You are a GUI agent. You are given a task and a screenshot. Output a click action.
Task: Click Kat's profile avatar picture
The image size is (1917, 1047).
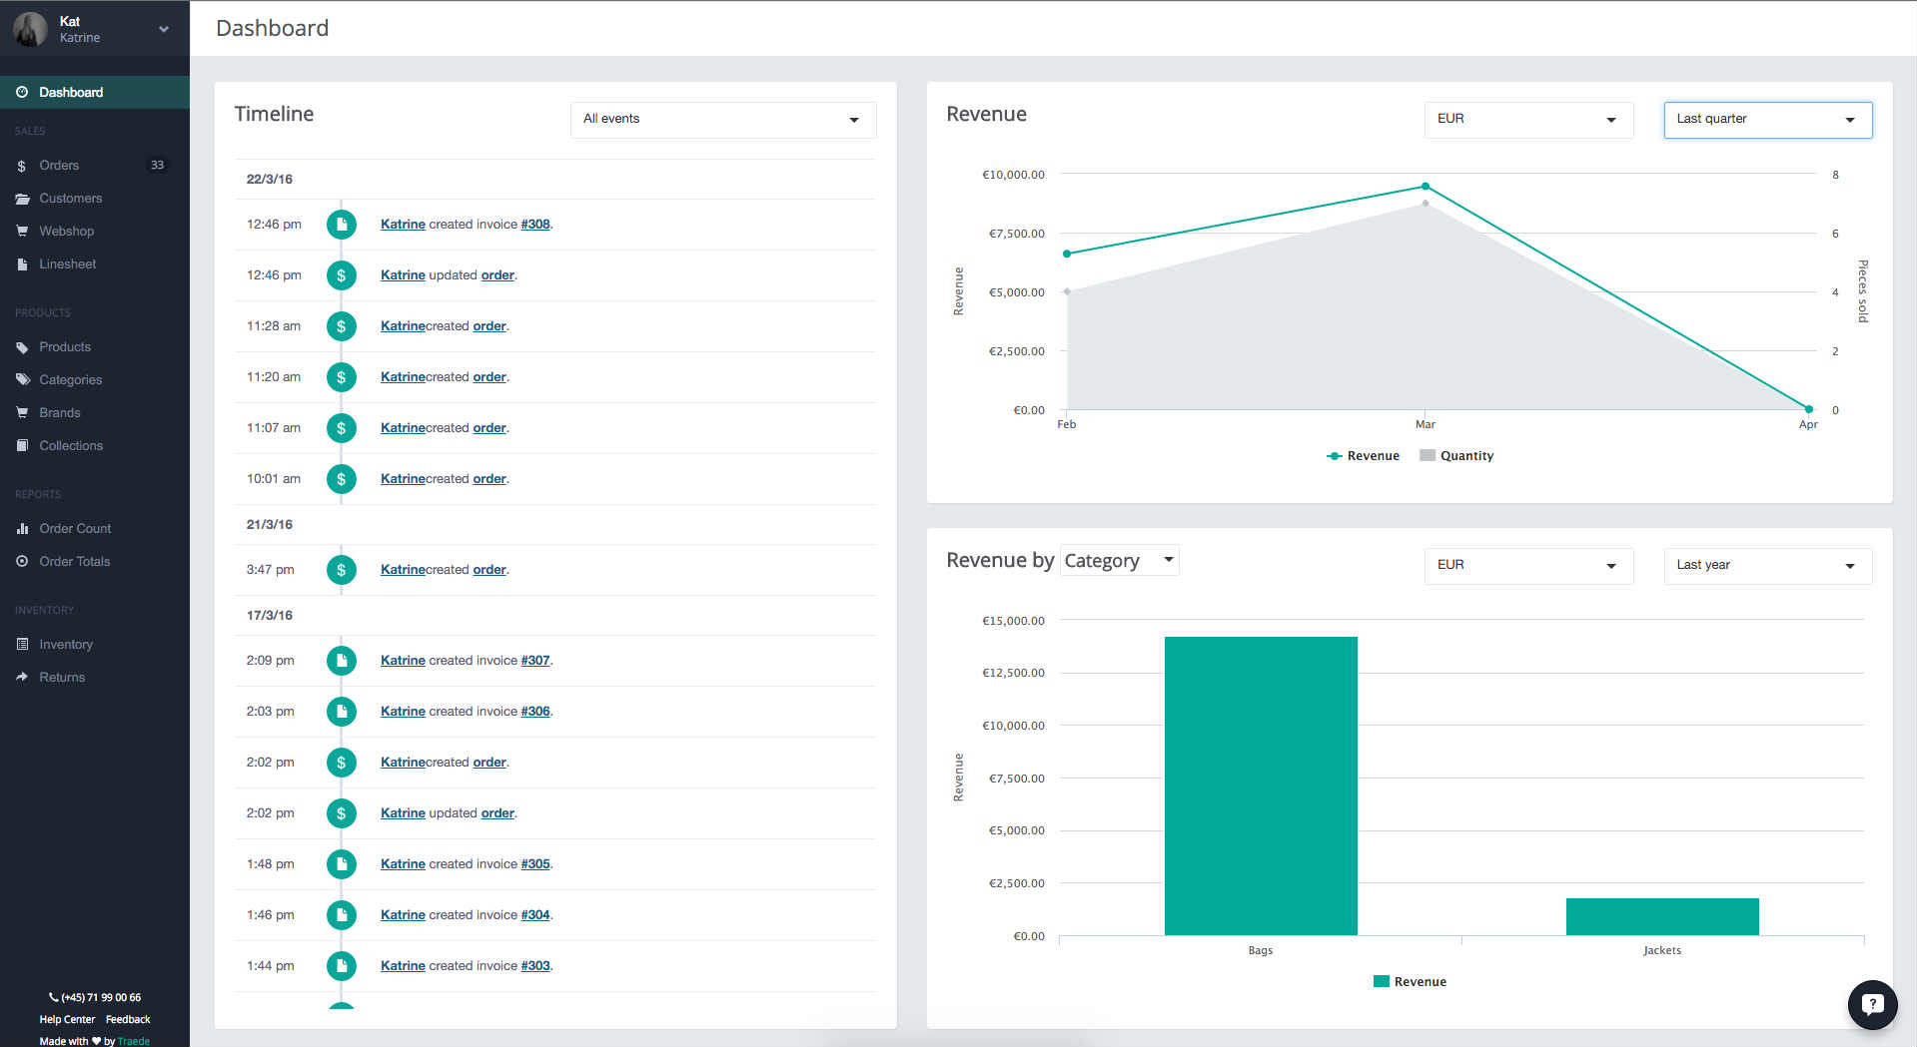tap(30, 29)
